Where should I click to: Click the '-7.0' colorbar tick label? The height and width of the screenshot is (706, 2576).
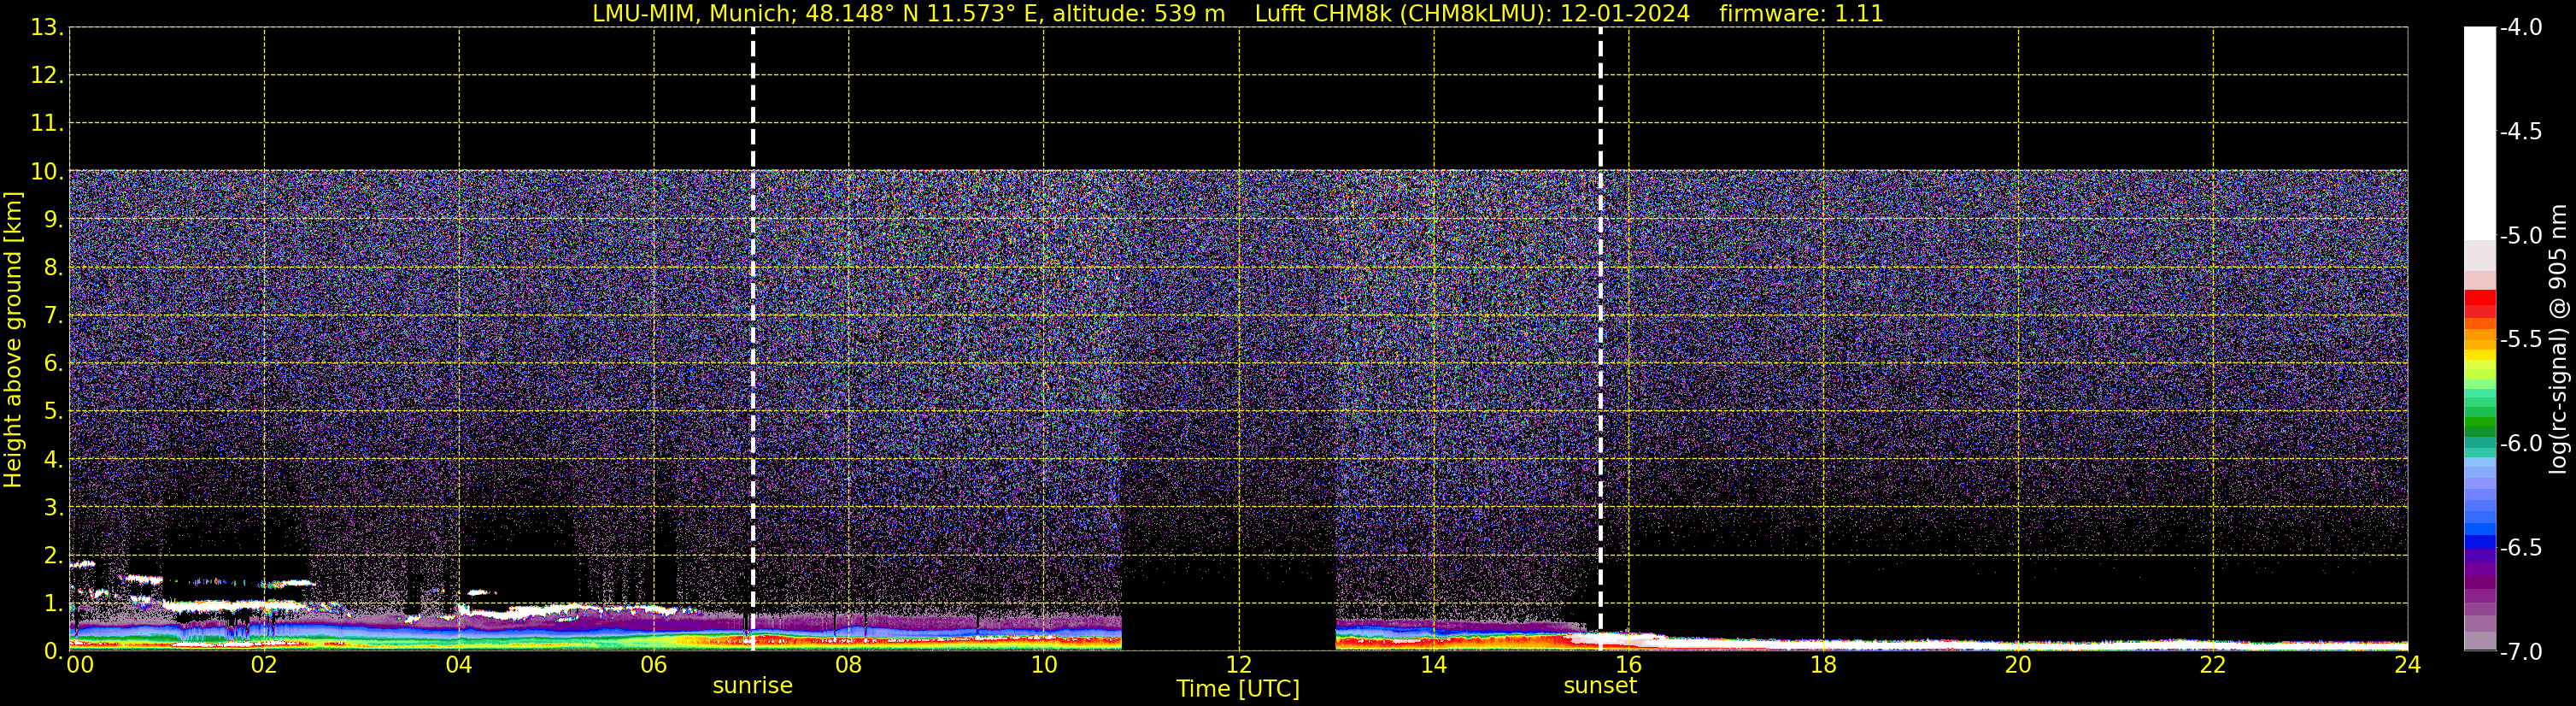coord(2520,652)
